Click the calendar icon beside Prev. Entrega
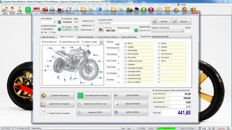This screenshot has height=130, width=232. pos(59,29)
